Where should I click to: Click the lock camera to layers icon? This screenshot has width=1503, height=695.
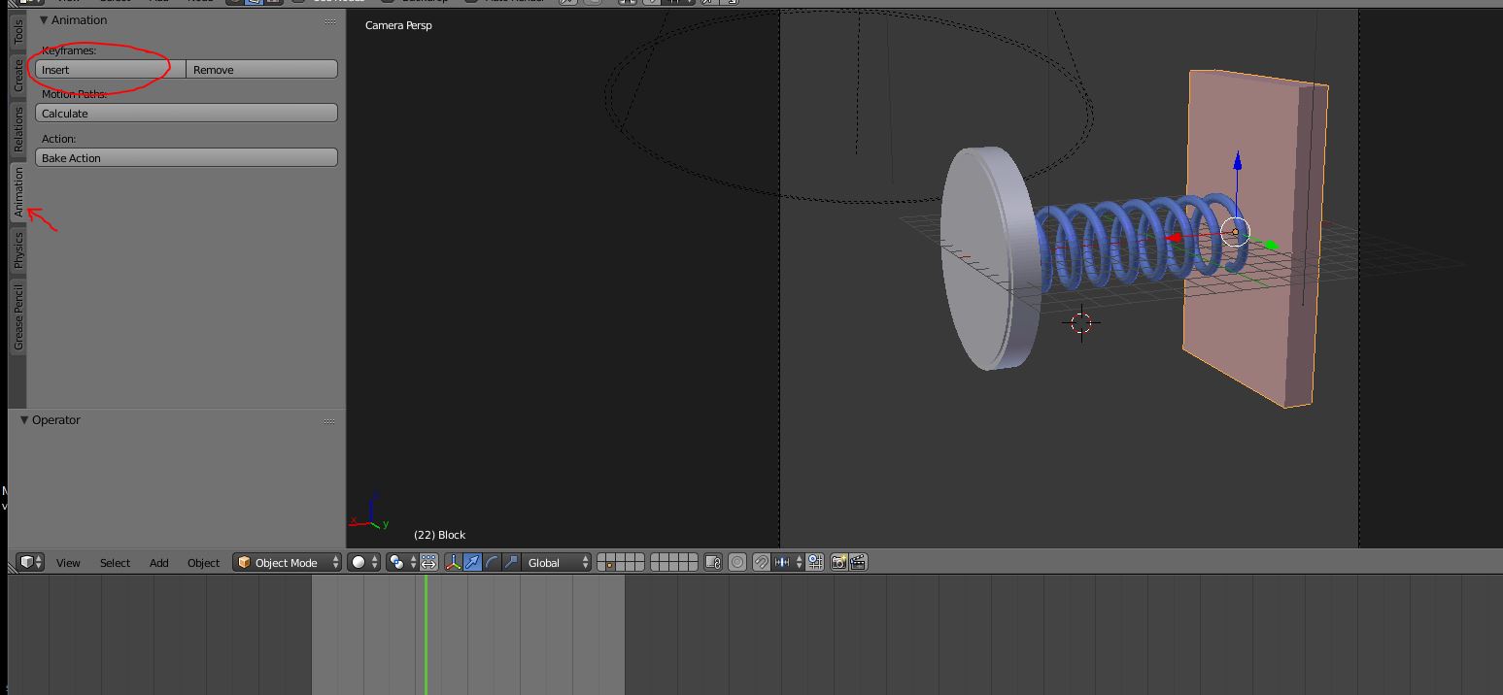[x=713, y=563]
